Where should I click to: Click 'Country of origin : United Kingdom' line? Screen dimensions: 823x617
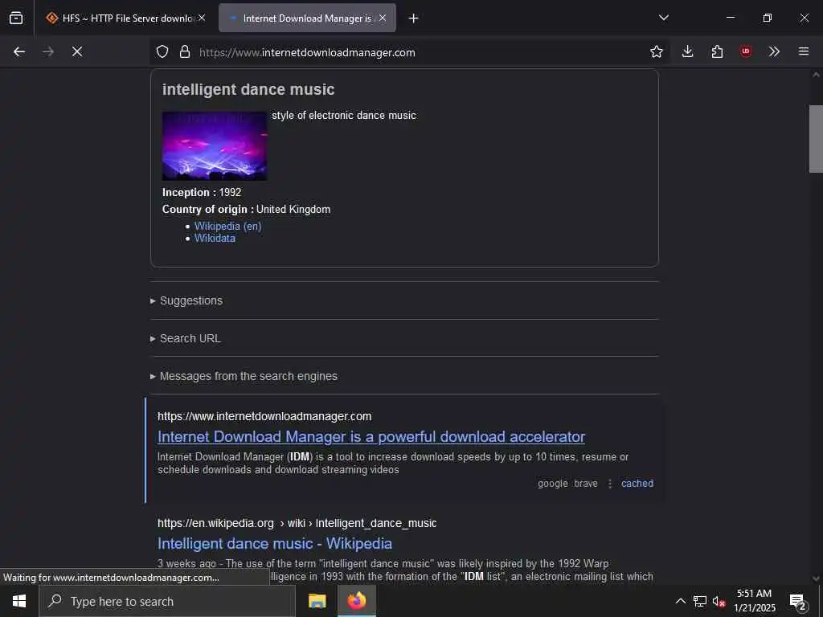click(x=246, y=210)
